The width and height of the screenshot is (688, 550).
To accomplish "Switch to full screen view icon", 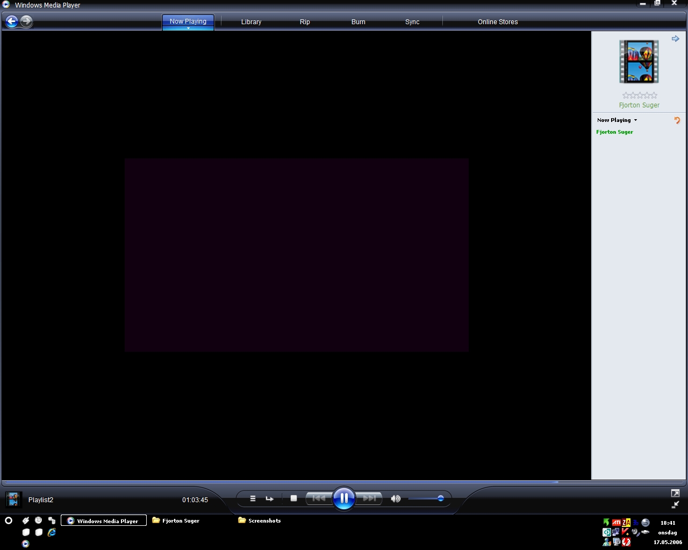I will pos(675,493).
